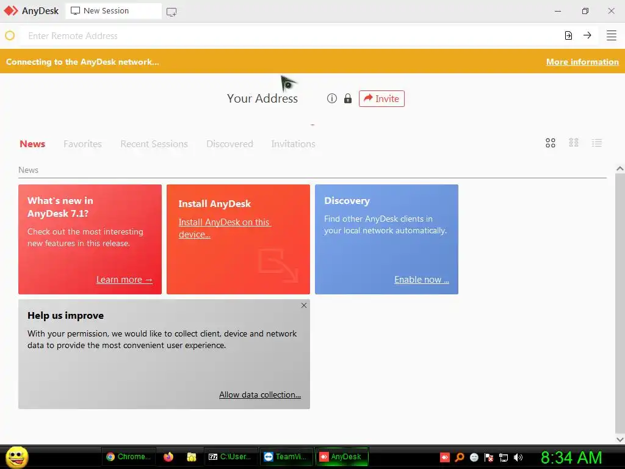
Task: Select the New Session tab
Action: [x=114, y=11]
